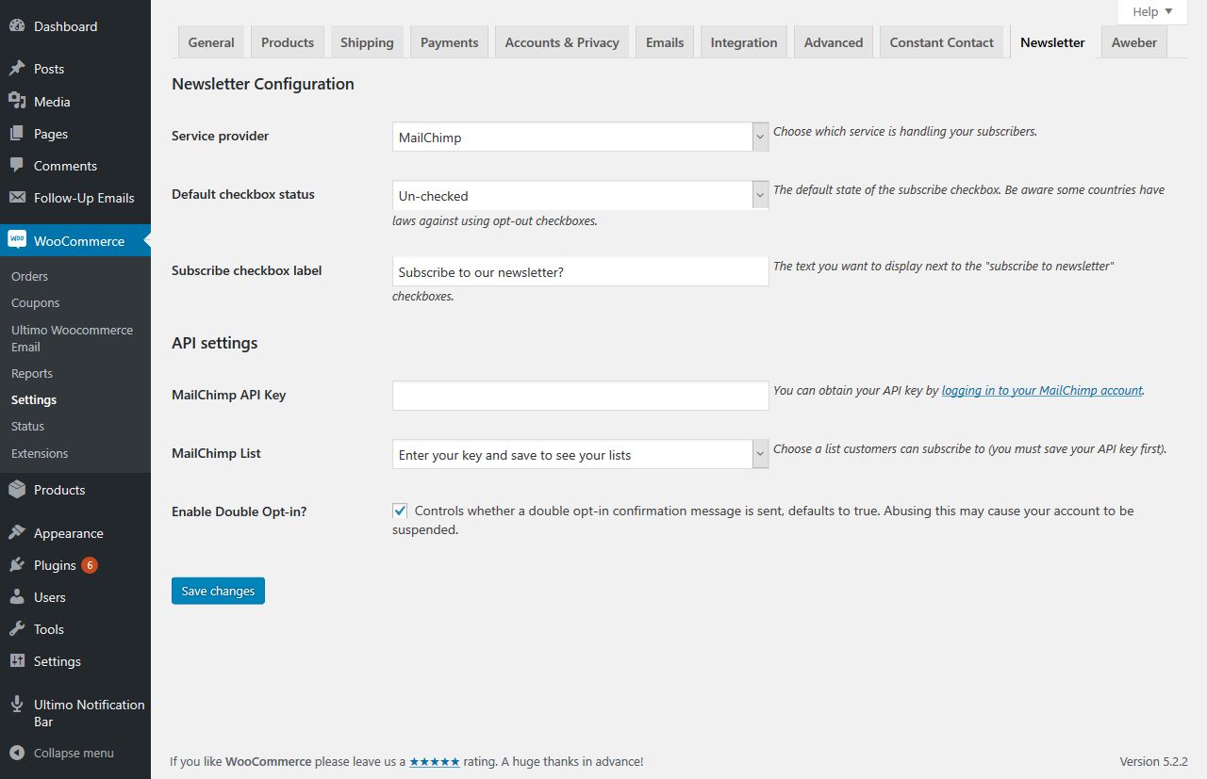The width and height of the screenshot is (1207, 779).
Task: Click the Products box icon
Action: [x=17, y=490]
